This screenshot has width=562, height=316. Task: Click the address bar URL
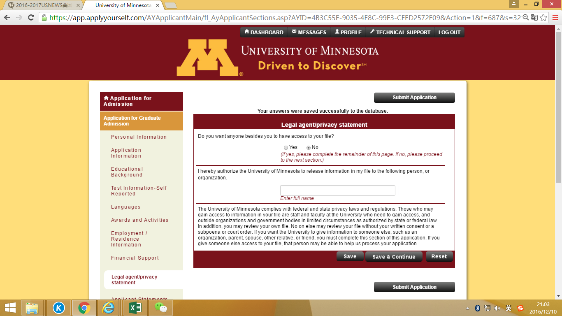[x=285, y=18]
